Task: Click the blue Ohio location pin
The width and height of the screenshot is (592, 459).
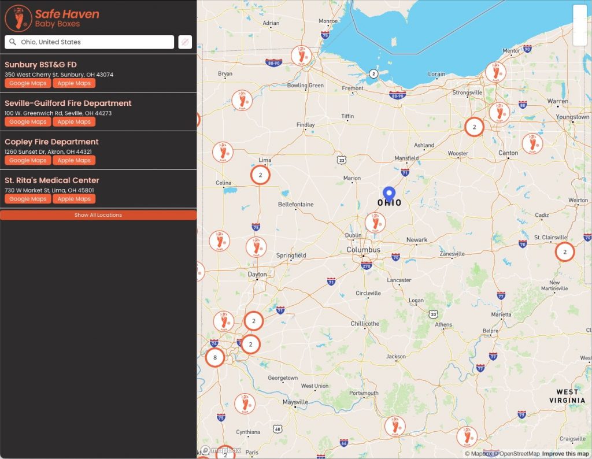Action: [389, 193]
